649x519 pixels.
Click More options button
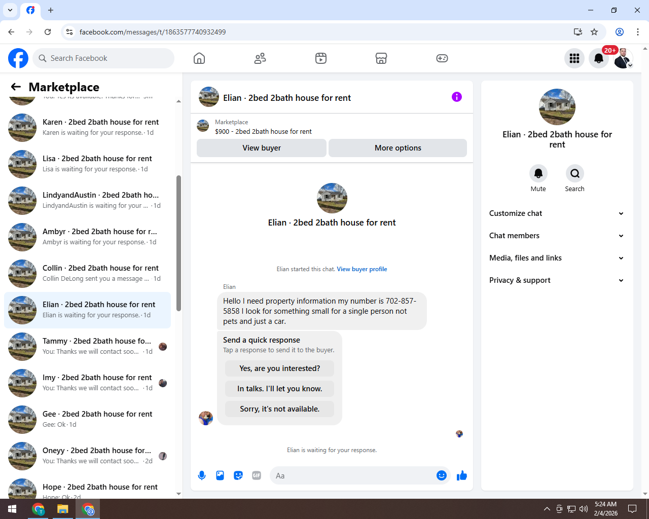point(398,148)
